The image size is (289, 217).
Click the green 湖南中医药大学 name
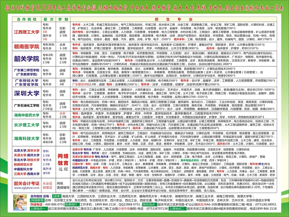click(26, 115)
